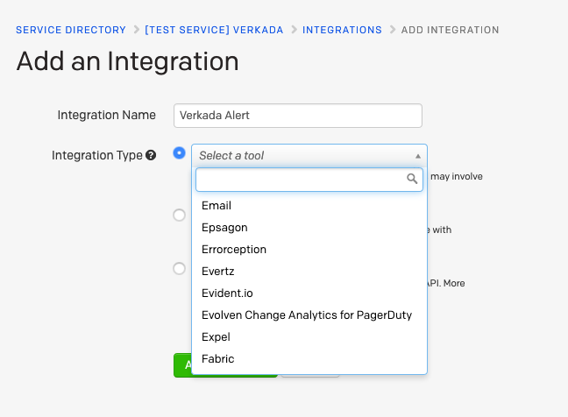Choose Epsagon from the tool list
The height and width of the screenshot is (417, 568).
[x=224, y=228]
